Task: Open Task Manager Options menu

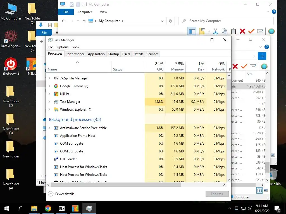Action: [x=63, y=47]
